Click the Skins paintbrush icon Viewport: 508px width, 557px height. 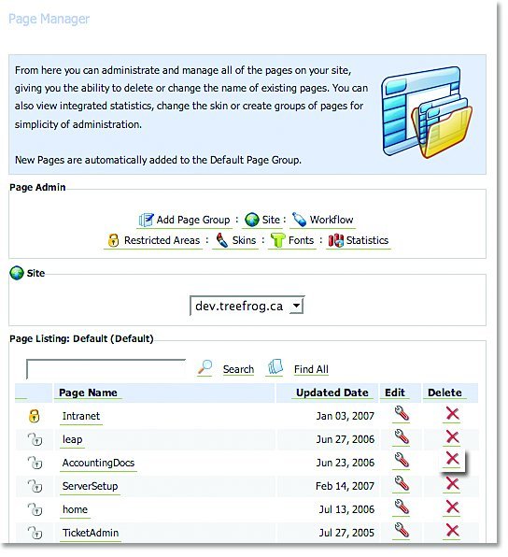tap(222, 240)
